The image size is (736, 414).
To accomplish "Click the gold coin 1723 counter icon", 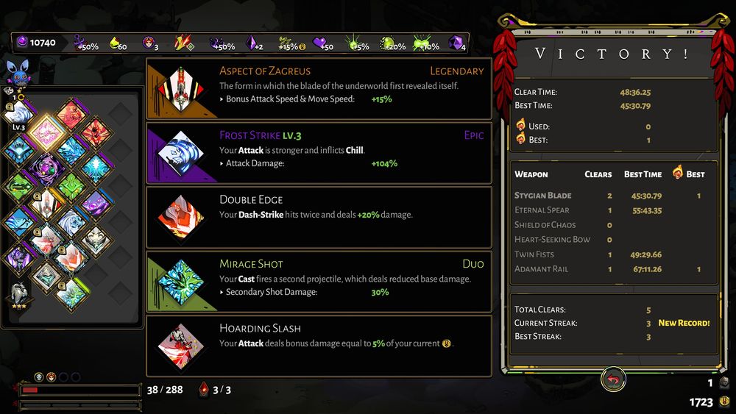I will pos(725,401).
